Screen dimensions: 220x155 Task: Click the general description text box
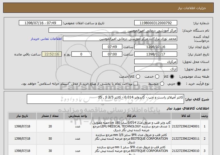coord(105,99)
